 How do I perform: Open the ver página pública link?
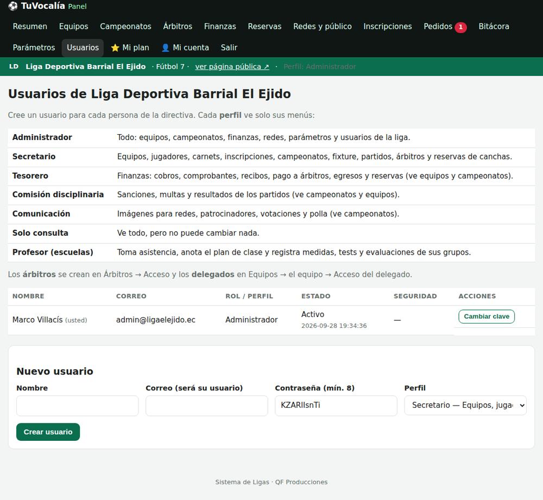tap(232, 66)
